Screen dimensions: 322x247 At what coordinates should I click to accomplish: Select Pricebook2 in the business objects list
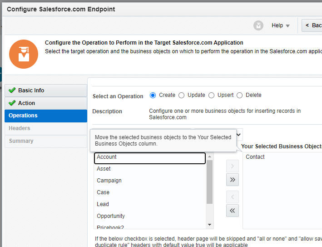150,227
